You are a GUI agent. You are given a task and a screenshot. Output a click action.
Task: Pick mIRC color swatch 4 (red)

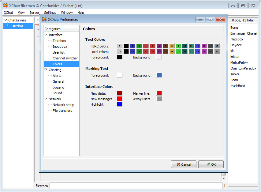146,46
